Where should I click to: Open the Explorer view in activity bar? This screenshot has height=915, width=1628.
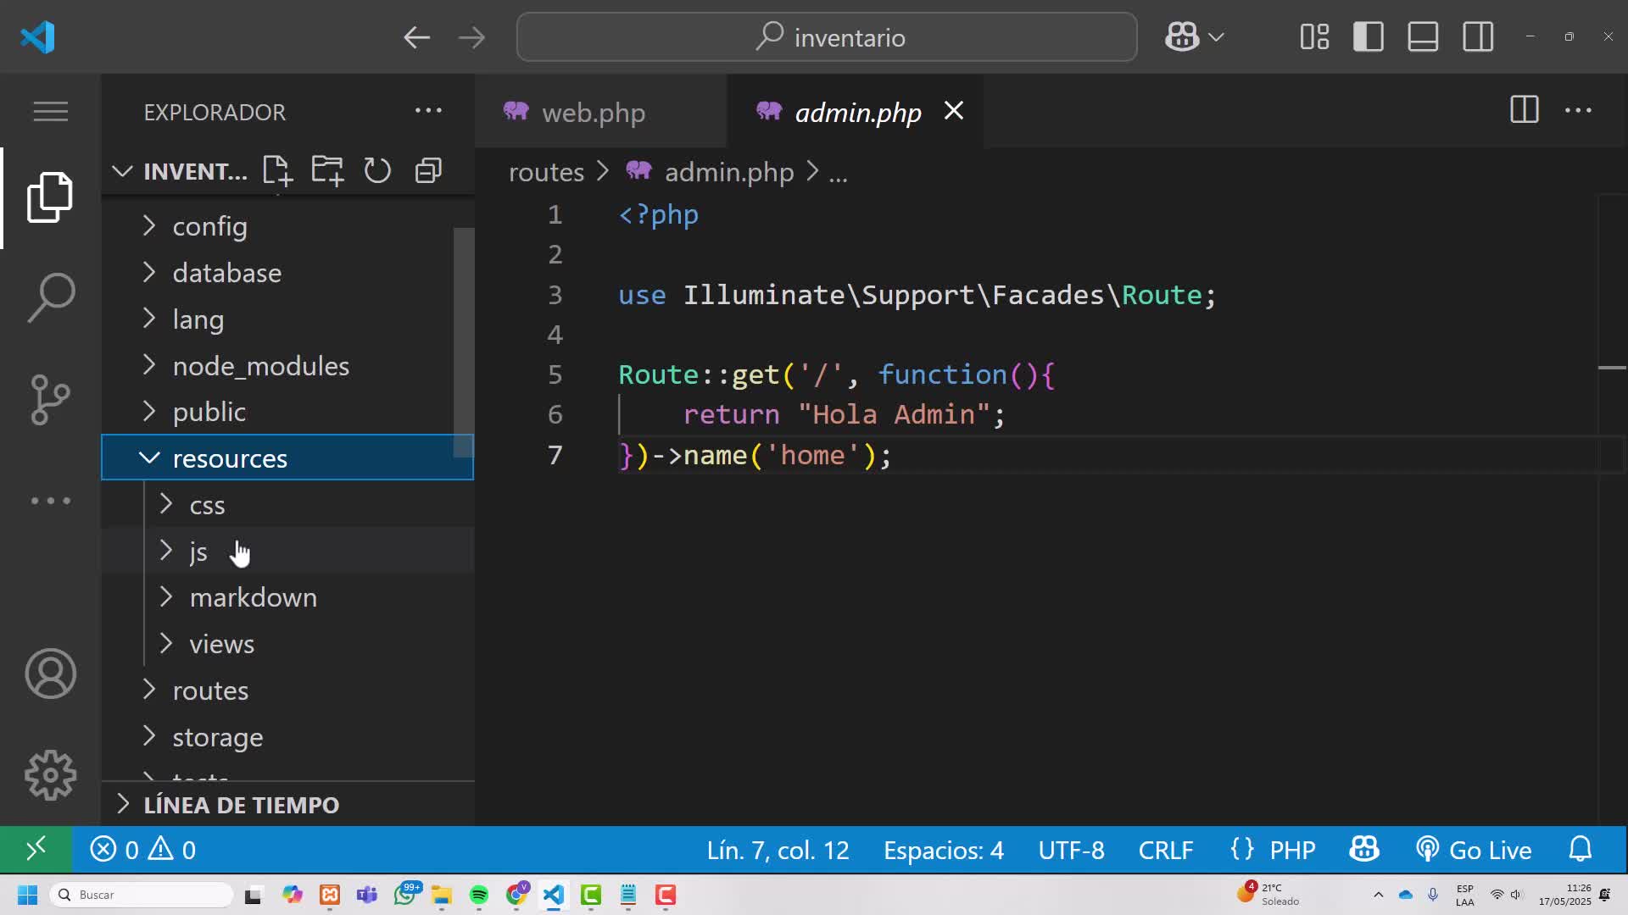click(50, 197)
